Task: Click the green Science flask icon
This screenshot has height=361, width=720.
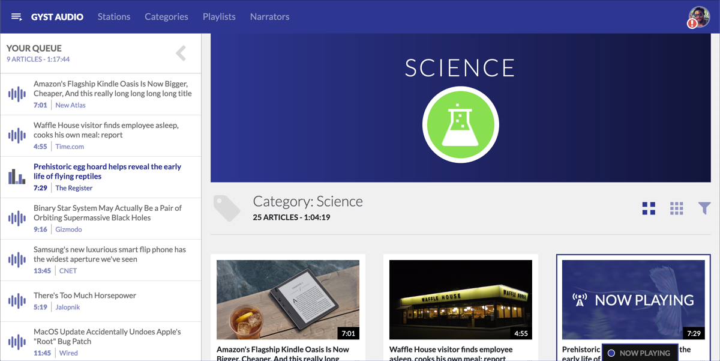Action: pos(460,124)
